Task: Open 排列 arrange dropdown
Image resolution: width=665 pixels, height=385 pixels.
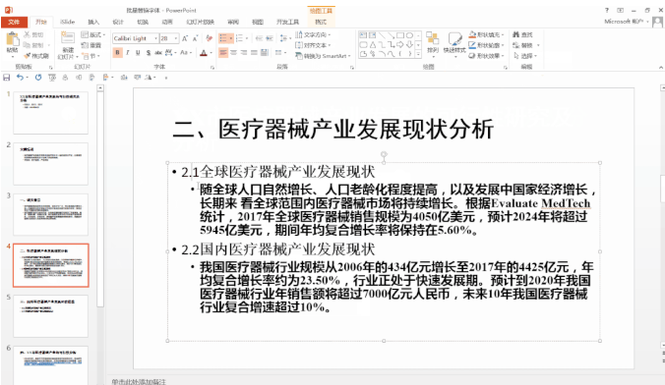Action: (433, 43)
